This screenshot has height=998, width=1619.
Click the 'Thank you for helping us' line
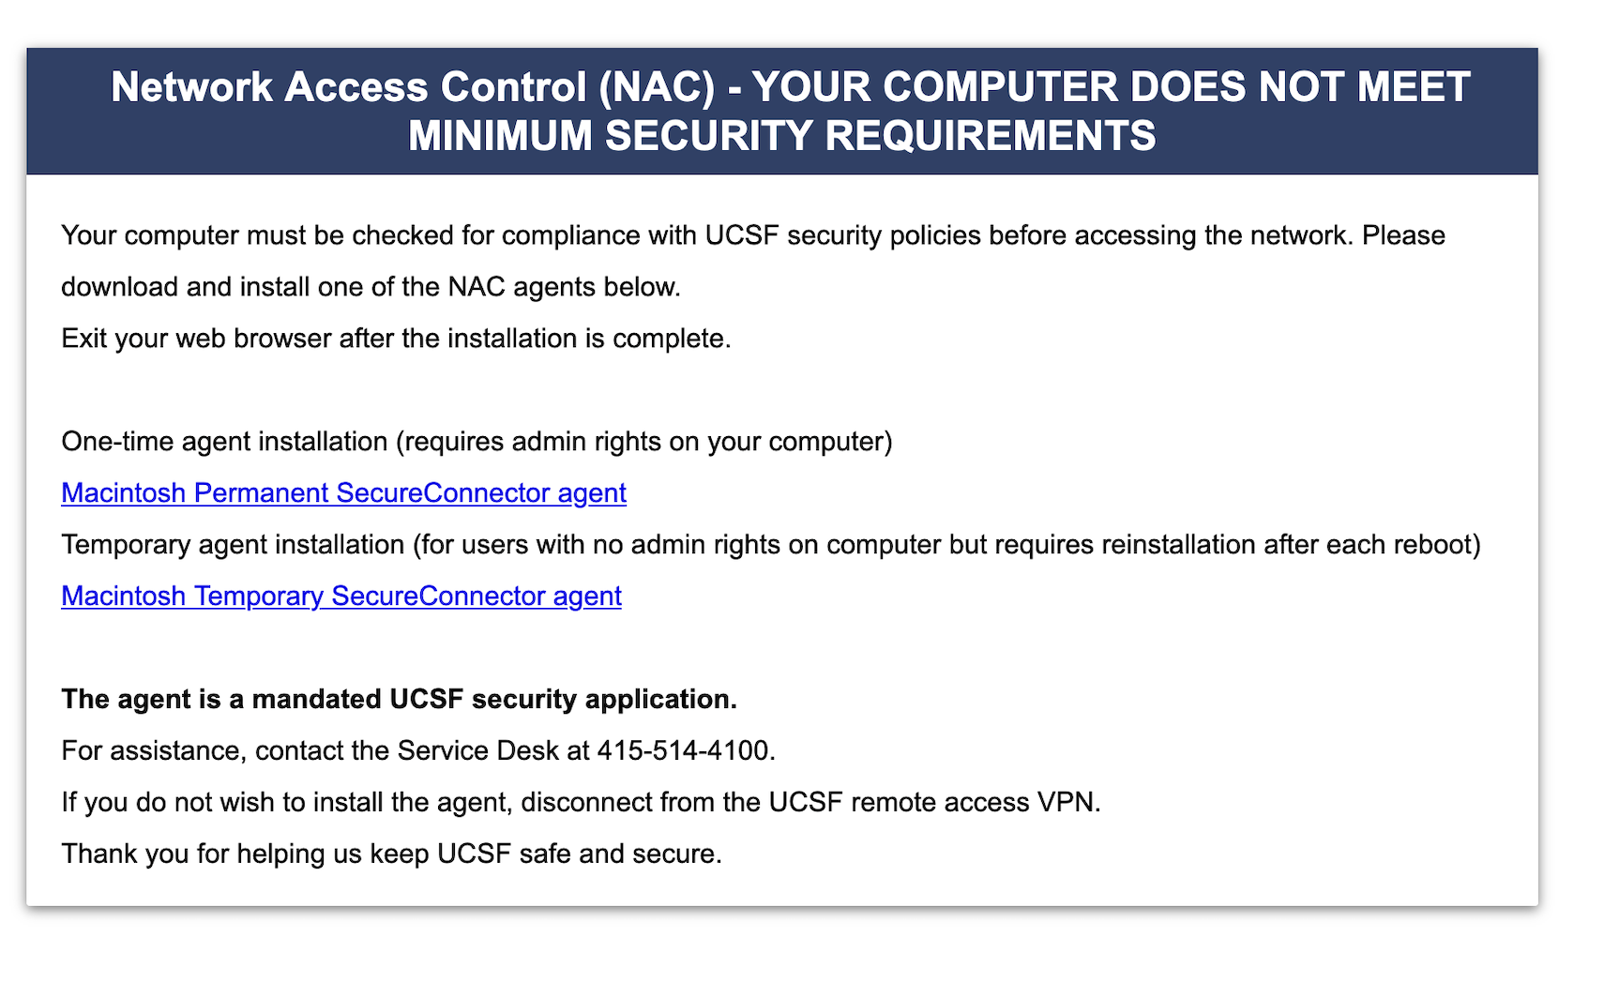391,854
